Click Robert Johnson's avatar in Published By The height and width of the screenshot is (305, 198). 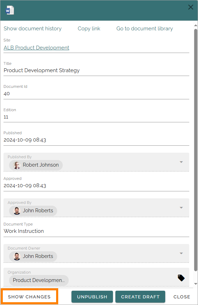(x=17, y=165)
